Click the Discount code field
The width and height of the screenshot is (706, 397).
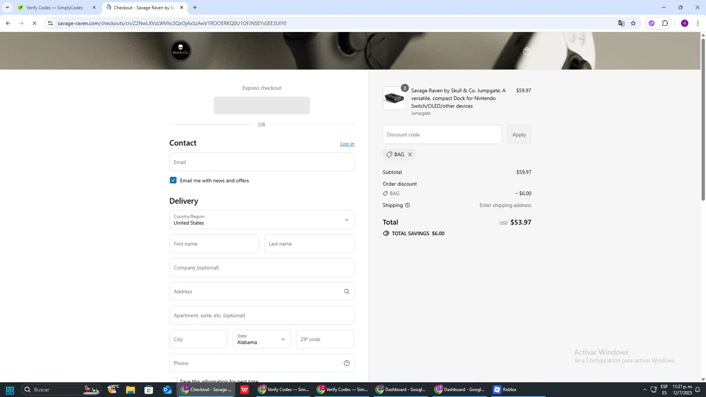tap(442, 135)
